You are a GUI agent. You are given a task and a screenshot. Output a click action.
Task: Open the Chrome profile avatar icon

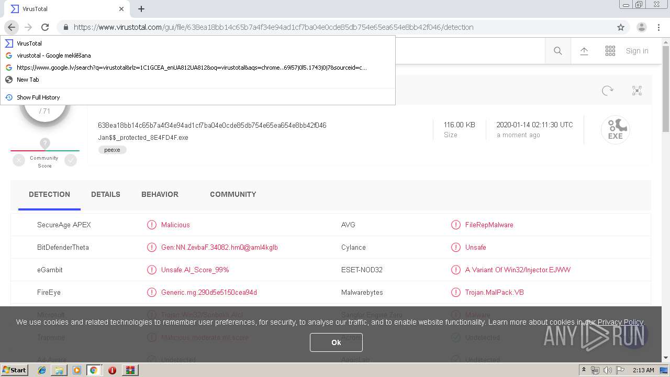pyautogui.click(x=641, y=27)
